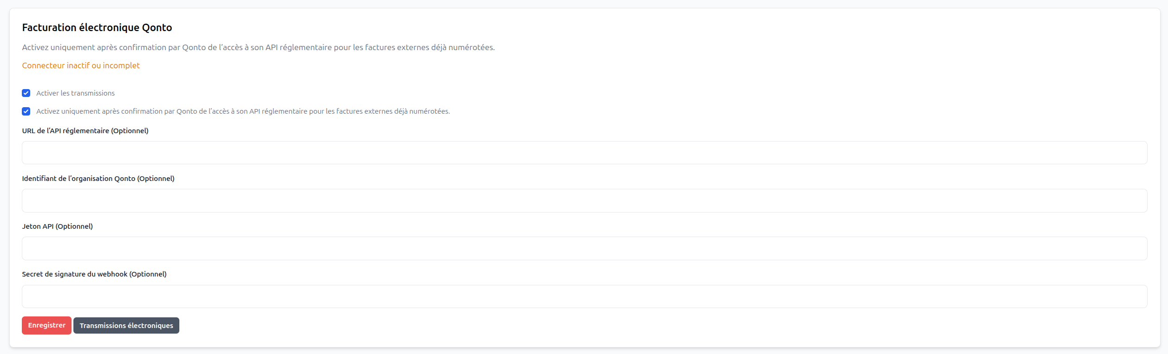
Task: Click the "URL de l'API réglementaire (Optionnel)" label
Action: pos(85,131)
